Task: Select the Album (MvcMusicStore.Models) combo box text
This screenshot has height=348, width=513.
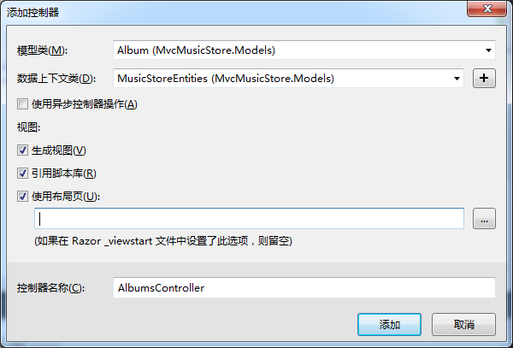Action: click(x=196, y=50)
